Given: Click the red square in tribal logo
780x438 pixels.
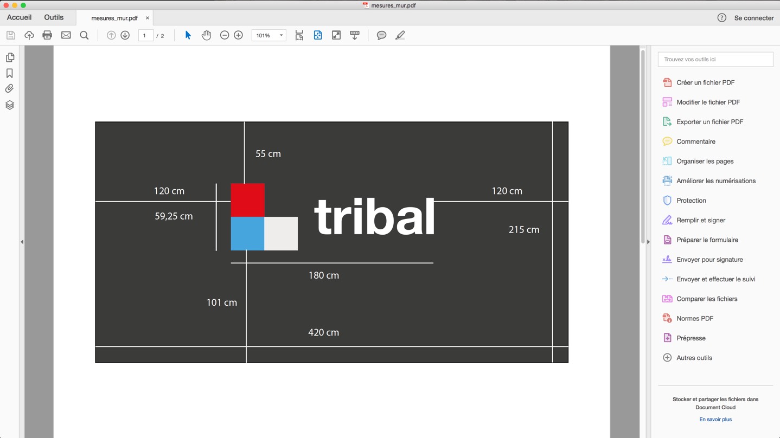Looking at the screenshot, I should [247, 200].
